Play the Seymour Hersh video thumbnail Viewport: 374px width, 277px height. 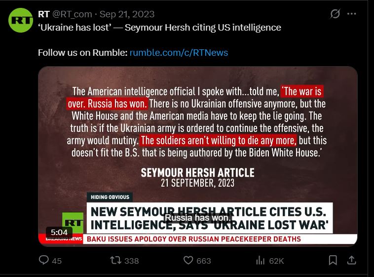[x=197, y=156]
